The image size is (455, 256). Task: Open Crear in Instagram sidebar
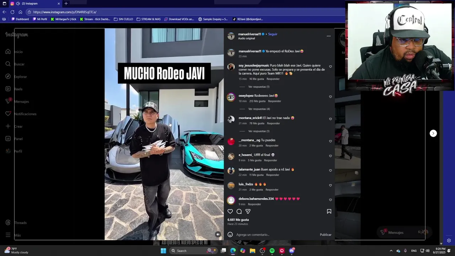(x=14, y=126)
